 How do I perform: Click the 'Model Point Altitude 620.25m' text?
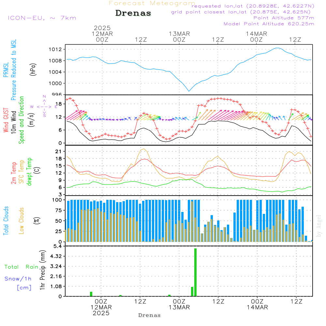[x=269, y=24]
